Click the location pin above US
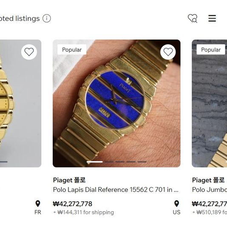Viewport: 227px width, 227px height. [176, 204]
